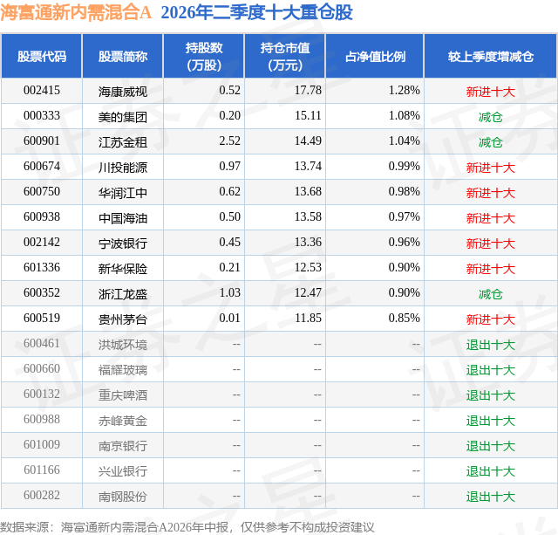Click 退出十大 label for 洪城环境
Image resolution: width=558 pixels, height=535 pixels.
(x=491, y=345)
